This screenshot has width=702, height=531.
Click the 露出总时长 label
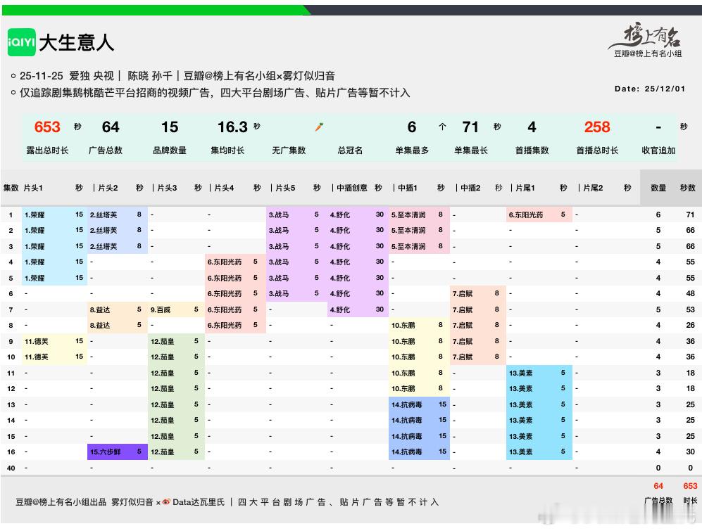tap(47, 151)
